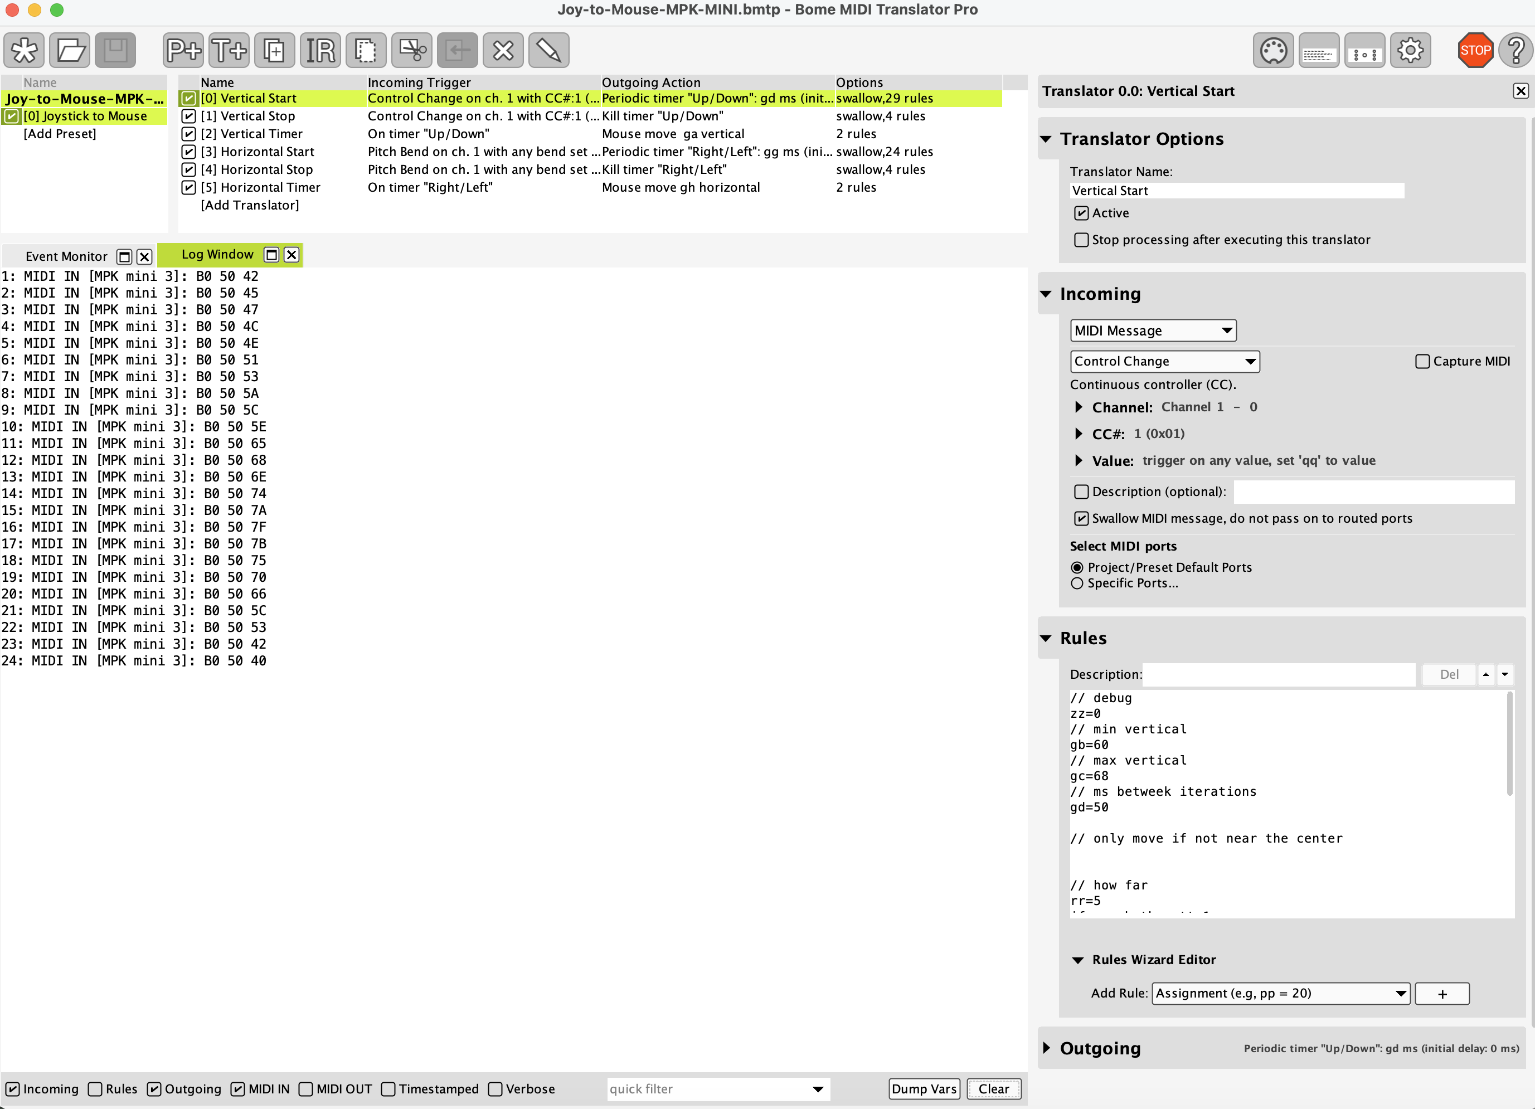Enable the Capture MIDI checkbox

point(1422,361)
